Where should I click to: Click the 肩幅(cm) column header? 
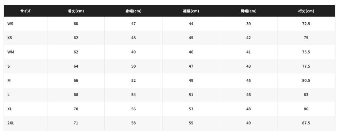coord(248,11)
